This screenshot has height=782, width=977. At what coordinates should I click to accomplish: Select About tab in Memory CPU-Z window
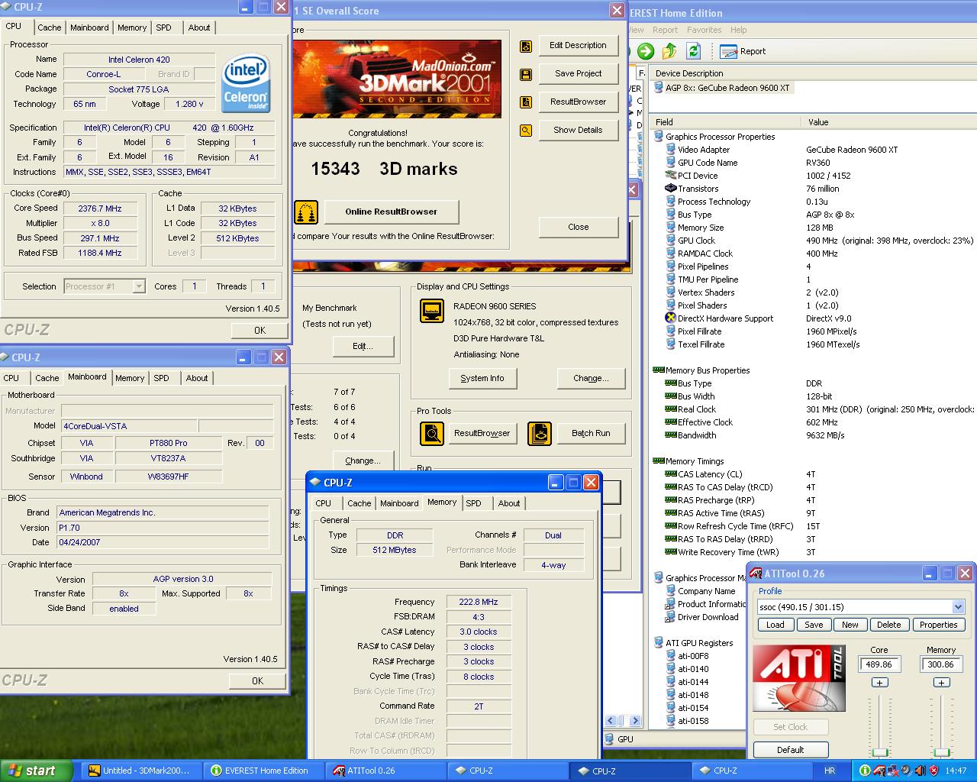(509, 503)
